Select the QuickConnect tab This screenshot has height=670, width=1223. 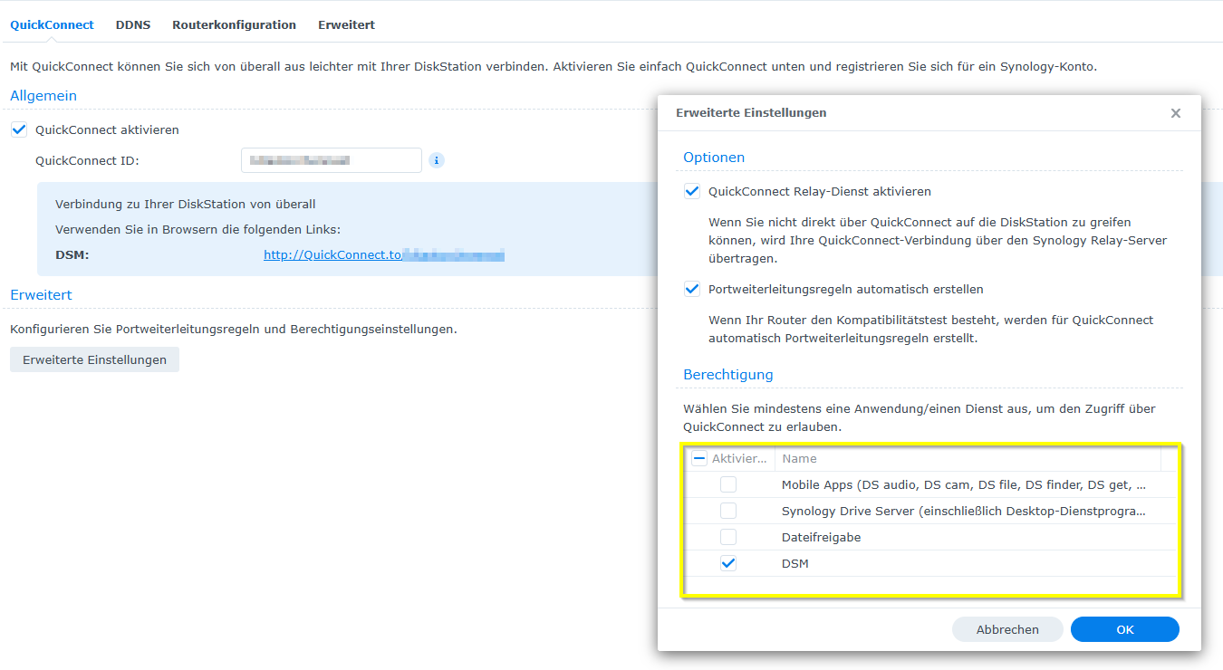click(x=52, y=24)
